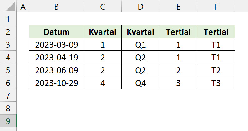Select cell with date 2023-03-09

[56, 45]
